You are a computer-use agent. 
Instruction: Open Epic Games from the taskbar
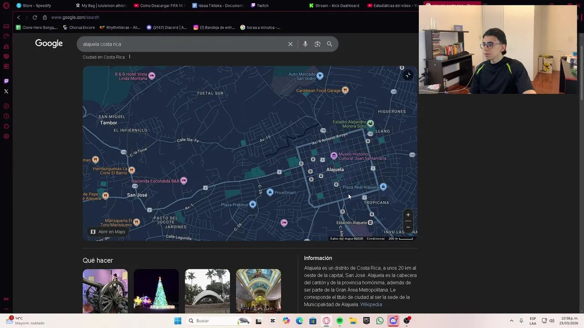tap(366, 321)
